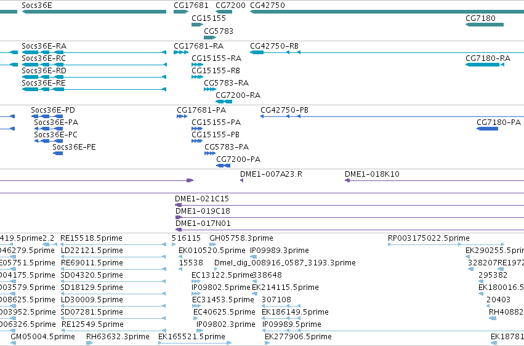Select protein CG15155-PA

tap(197, 129)
